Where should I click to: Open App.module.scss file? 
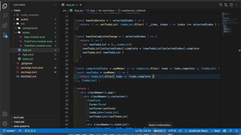[35, 37]
